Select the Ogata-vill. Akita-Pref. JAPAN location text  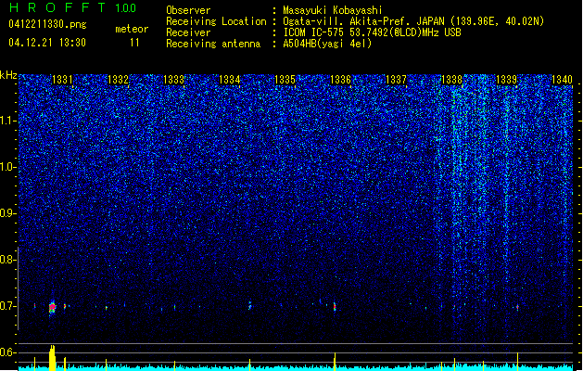(413, 21)
